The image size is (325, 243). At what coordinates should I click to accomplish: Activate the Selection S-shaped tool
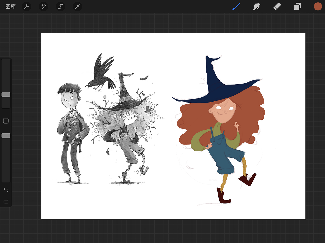pyautogui.click(x=60, y=7)
